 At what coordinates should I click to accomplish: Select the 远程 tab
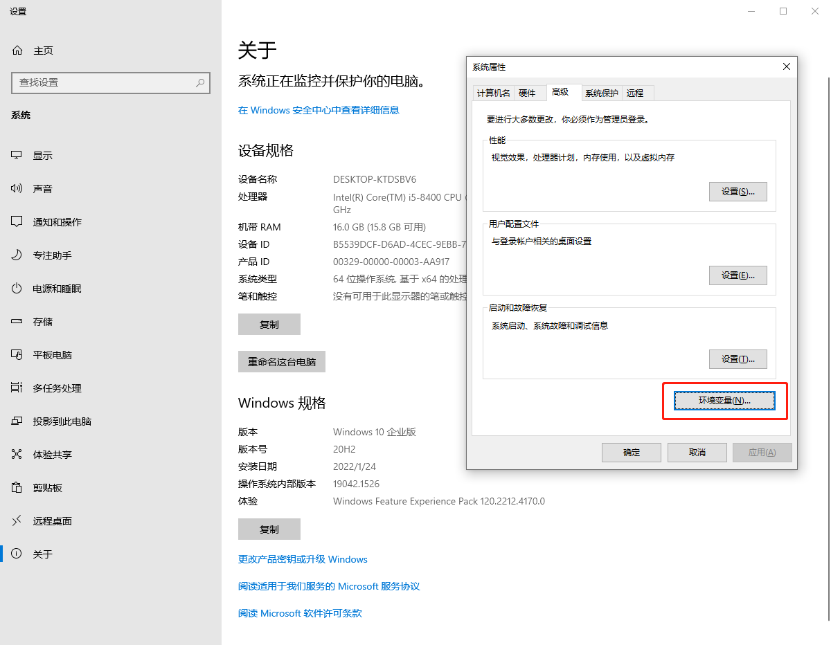(x=635, y=93)
